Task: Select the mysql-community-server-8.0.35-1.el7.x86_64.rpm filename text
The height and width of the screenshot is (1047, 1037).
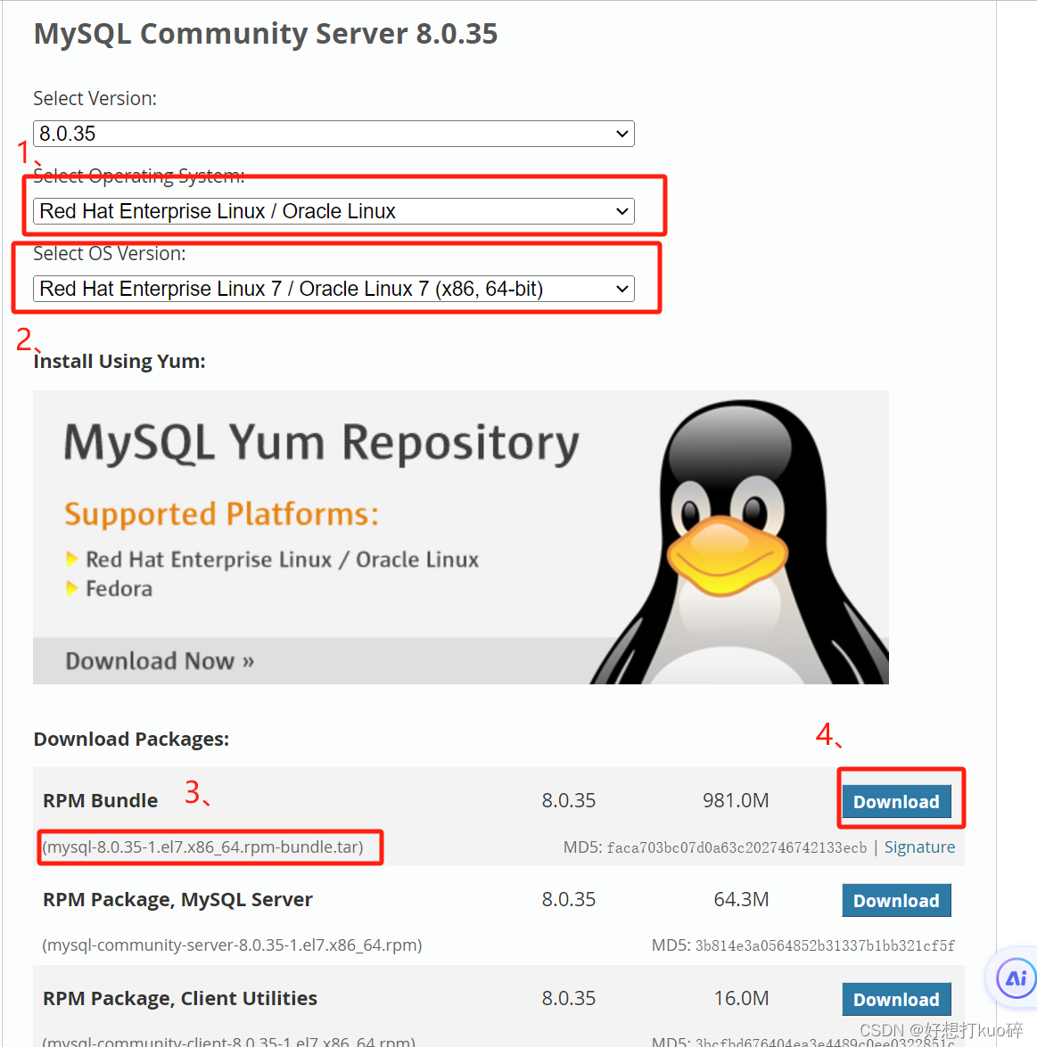Action: point(232,945)
